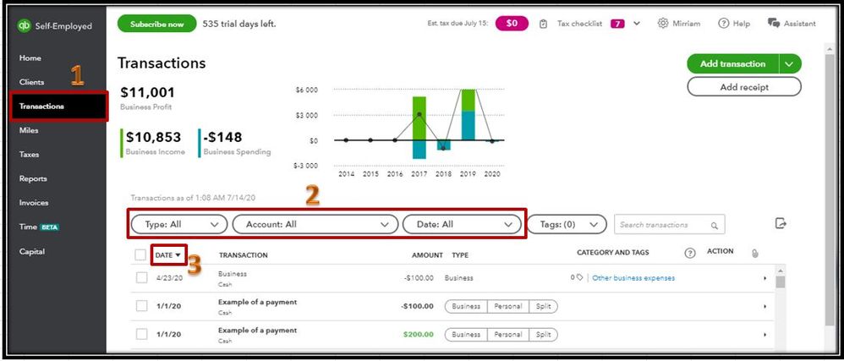The width and height of the screenshot is (844, 361).
Task: Expand action arrow for 4/23/20 row
Action: (765, 278)
